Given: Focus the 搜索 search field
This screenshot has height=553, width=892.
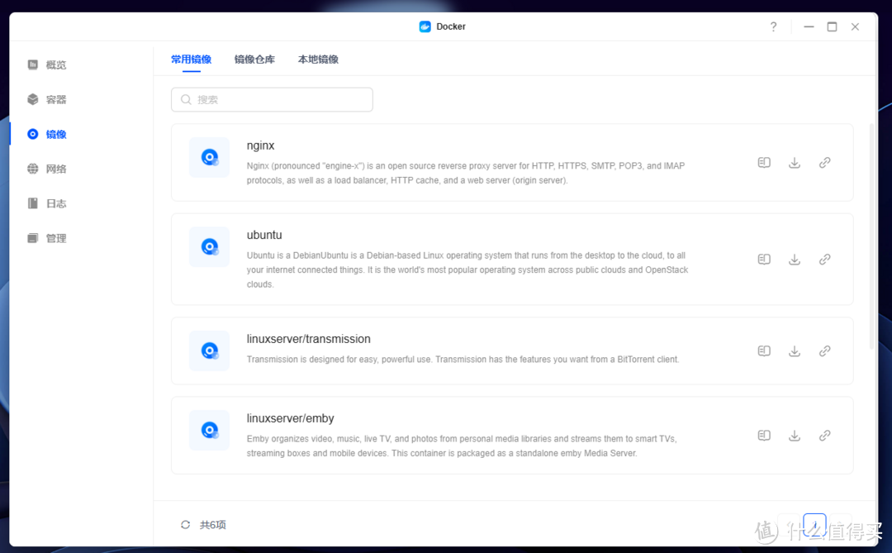Looking at the screenshot, I should point(272,100).
